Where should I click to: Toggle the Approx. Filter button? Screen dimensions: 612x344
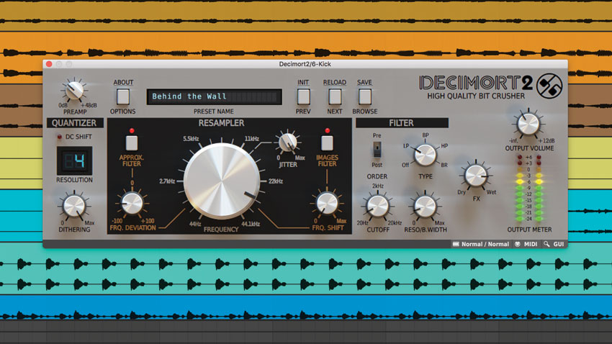pos(132,142)
